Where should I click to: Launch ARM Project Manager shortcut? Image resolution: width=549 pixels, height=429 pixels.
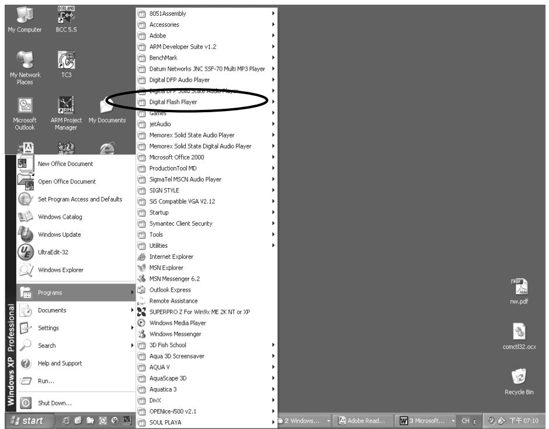tap(66, 113)
